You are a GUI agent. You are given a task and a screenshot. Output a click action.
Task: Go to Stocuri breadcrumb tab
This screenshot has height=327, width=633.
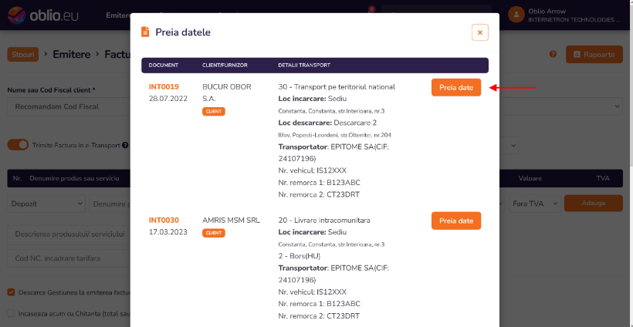(x=22, y=55)
